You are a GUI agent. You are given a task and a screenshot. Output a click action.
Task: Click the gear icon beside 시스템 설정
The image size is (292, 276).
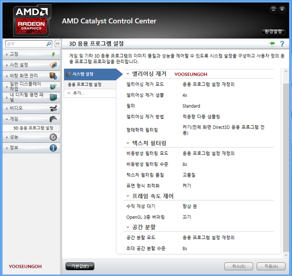[69, 74]
